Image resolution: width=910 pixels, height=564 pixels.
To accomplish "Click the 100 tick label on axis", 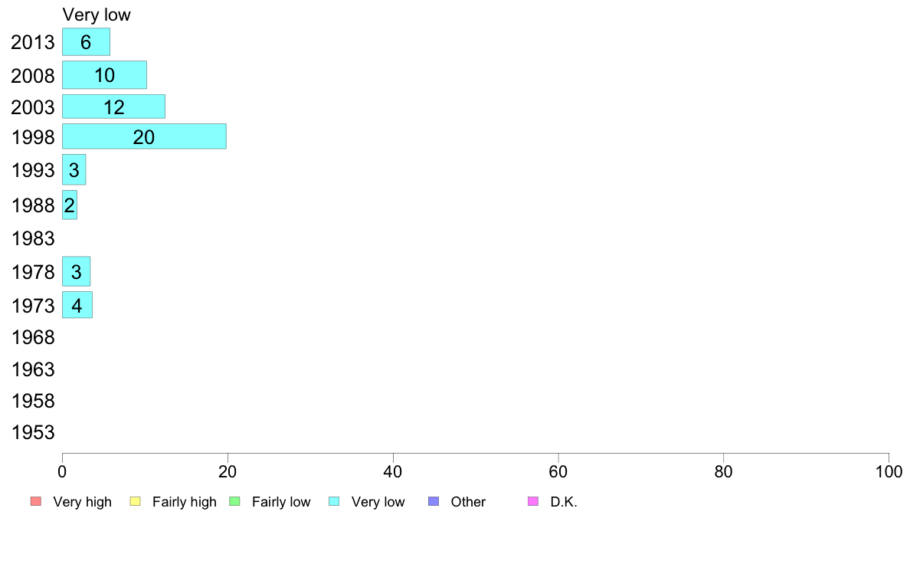I will pos(889,471).
